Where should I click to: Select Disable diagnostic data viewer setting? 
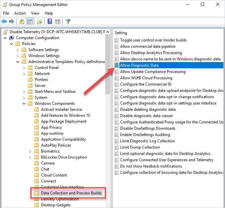[x=146, y=116]
